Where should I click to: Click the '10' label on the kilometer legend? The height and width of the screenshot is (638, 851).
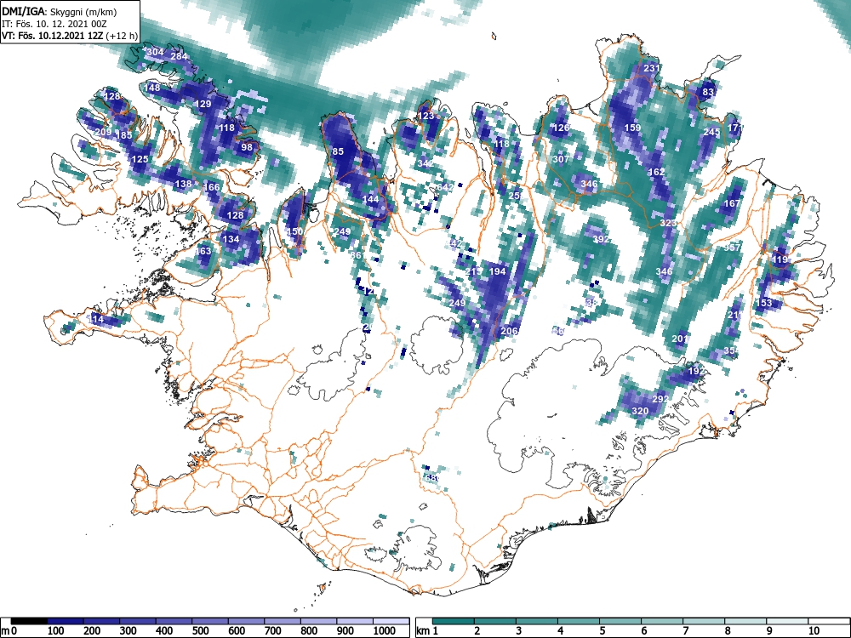813,630
